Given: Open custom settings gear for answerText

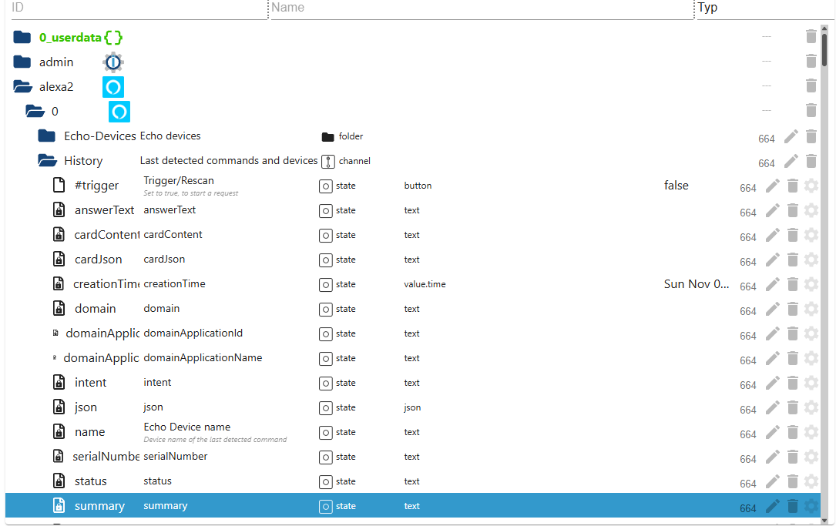Looking at the screenshot, I should (811, 211).
